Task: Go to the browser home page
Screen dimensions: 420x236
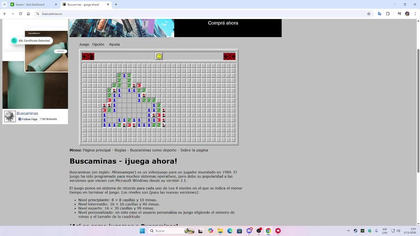Action: pos(29,14)
